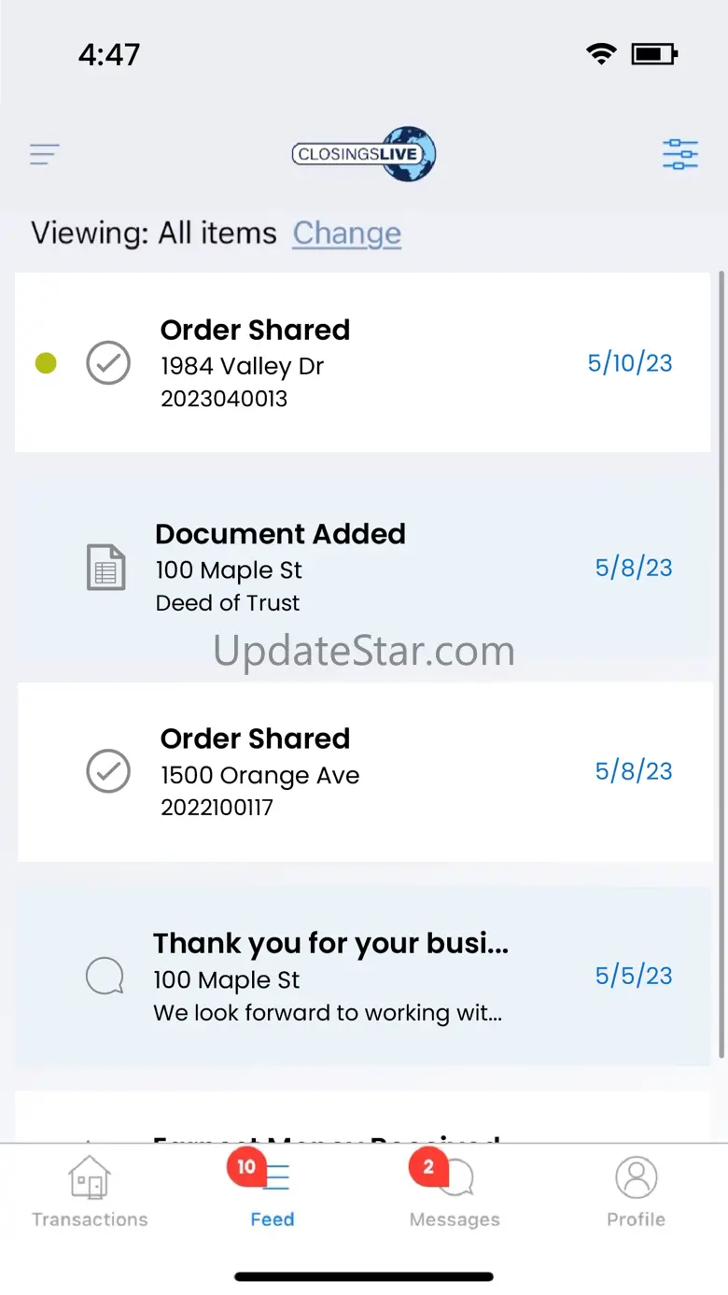Open the Messages tab

click(455, 1192)
